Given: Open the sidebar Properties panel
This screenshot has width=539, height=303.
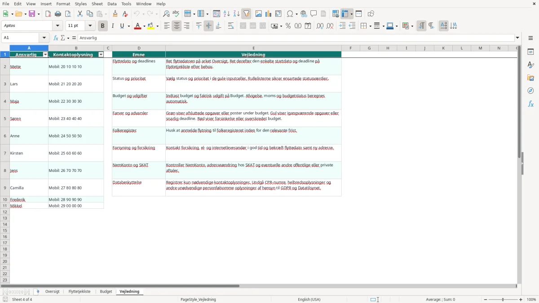Looking at the screenshot, I should [x=530, y=52].
